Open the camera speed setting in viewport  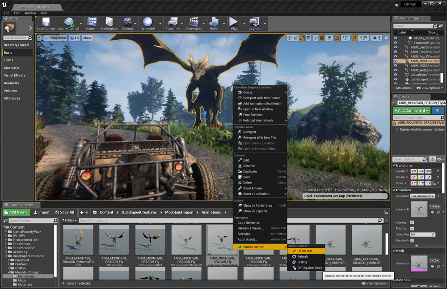pyautogui.click(x=376, y=38)
